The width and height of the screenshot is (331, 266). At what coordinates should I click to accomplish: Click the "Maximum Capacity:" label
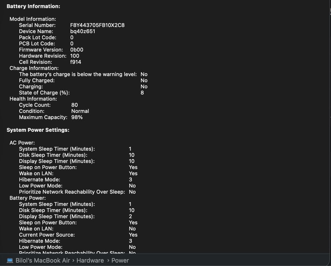tap(43, 117)
